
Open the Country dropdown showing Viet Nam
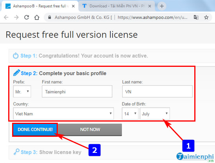tap(63, 113)
